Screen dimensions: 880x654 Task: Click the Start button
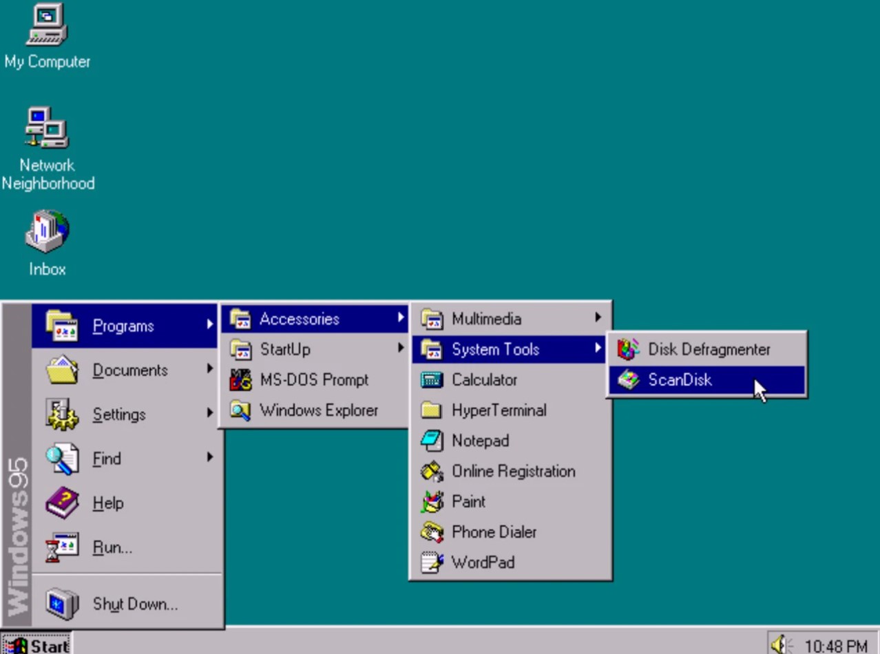(x=38, y=646)
